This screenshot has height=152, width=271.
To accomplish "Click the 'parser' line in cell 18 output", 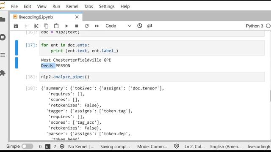I will 88,134.
